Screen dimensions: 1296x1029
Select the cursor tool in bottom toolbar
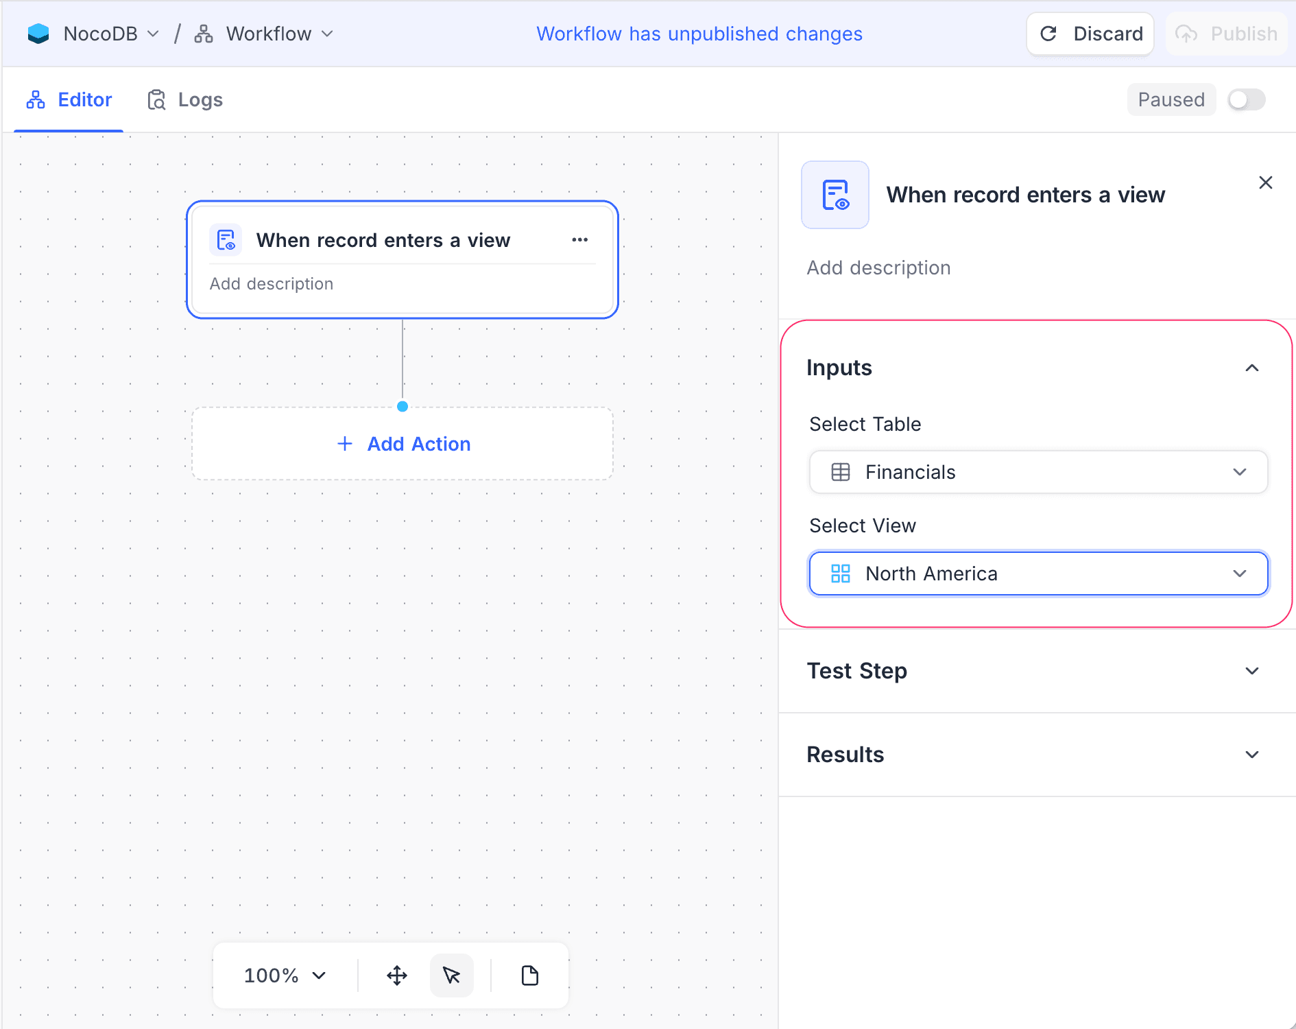click(452, 975)
